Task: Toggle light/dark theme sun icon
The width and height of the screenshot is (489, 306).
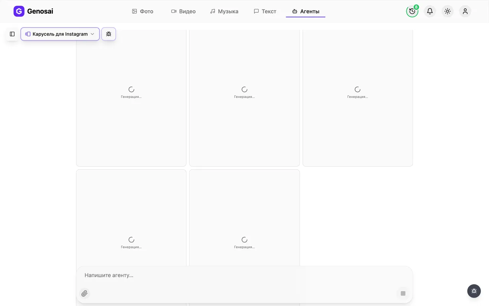Action: (447, 11)
